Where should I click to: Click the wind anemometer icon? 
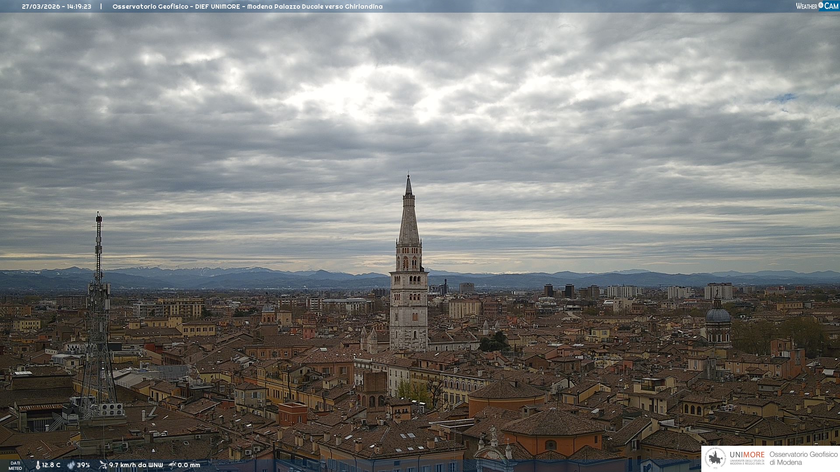[x=103, y=465]
